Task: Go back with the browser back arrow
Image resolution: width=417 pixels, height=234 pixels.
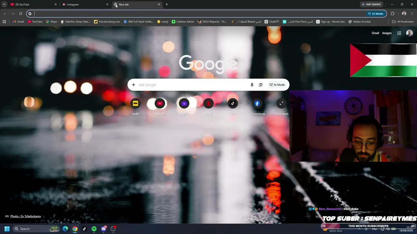Action: point(5,14)
